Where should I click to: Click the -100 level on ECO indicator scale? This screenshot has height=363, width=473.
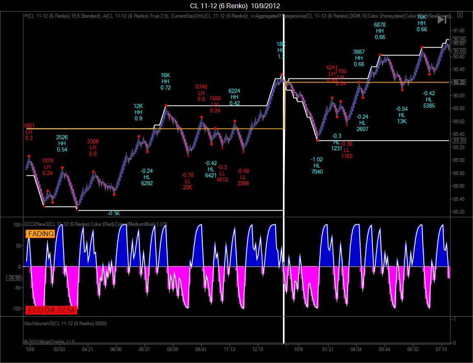pos(16,309)
